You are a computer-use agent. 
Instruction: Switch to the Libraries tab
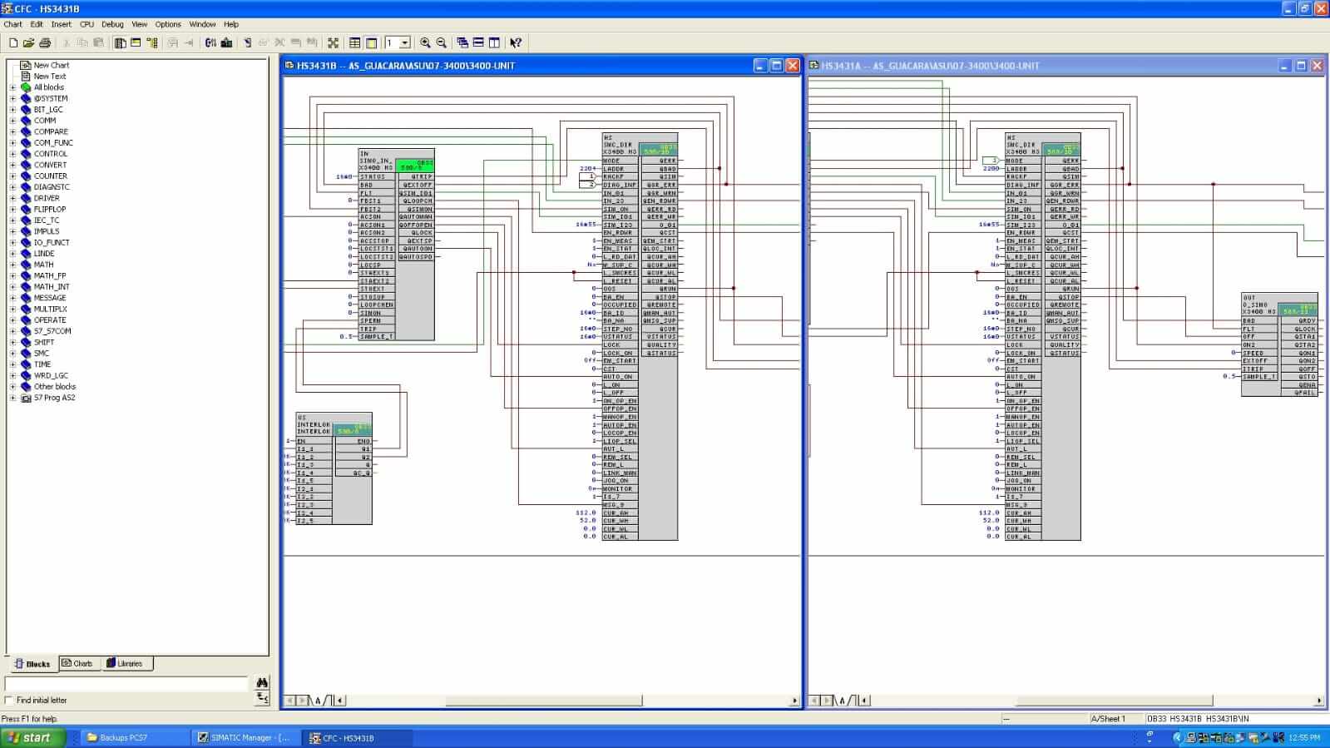click(125, 664)
